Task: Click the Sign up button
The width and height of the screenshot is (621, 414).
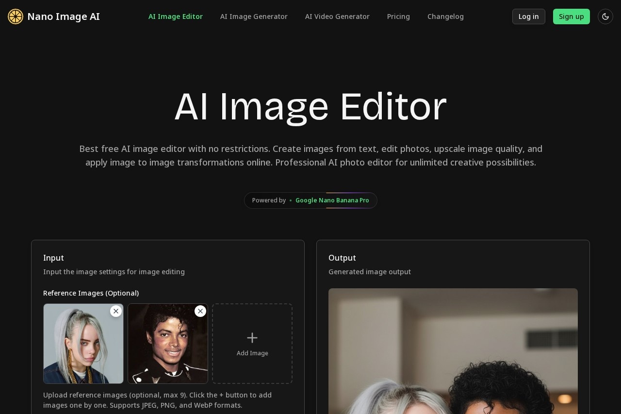Action: [571, 16]
